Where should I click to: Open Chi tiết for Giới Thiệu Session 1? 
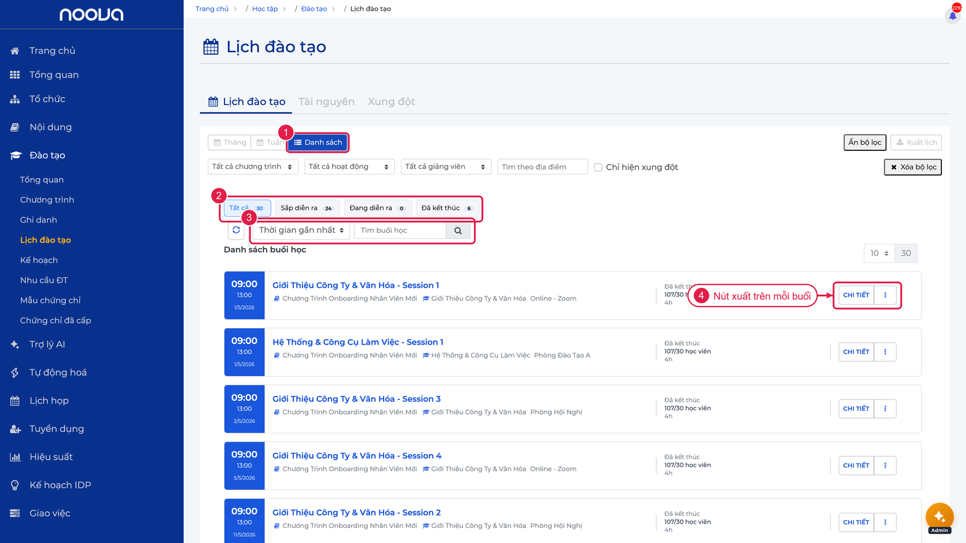click(856, 295)
